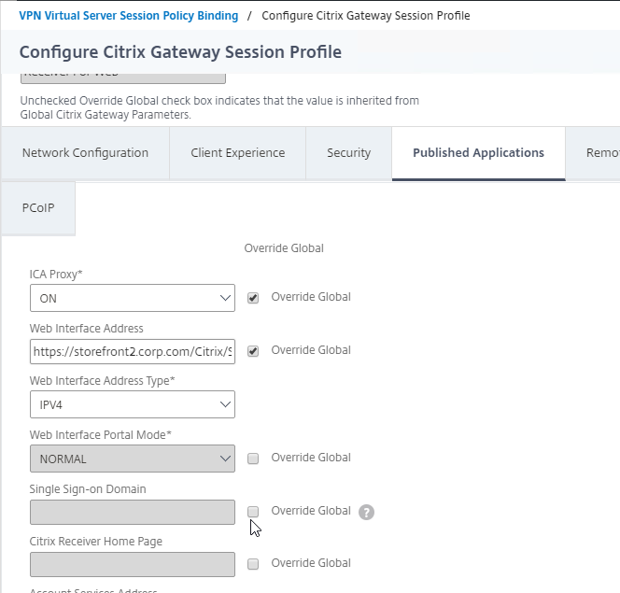
Task: Open the PCoIP tab
Action: 38,208
